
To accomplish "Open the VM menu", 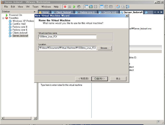I will point(28,7).
